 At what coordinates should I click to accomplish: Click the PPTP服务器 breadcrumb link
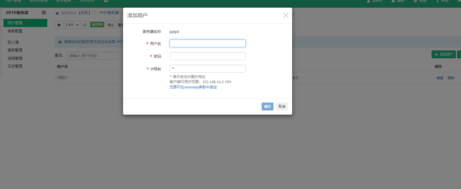pos(109,13)
